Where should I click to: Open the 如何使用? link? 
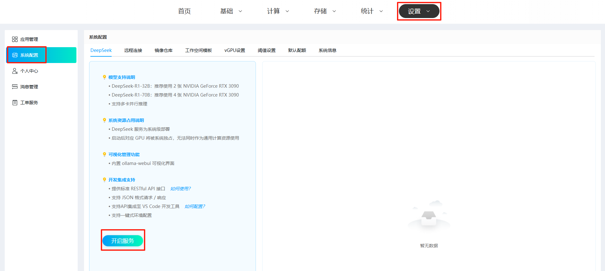pos(180,189)
